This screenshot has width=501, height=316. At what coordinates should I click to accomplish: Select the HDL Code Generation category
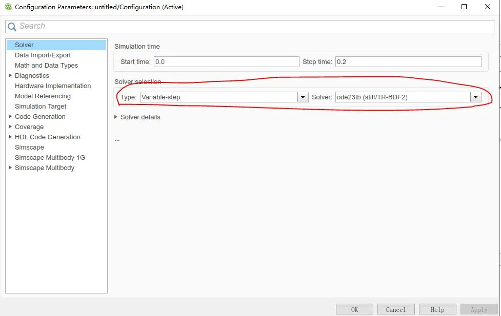pos(48,137)
